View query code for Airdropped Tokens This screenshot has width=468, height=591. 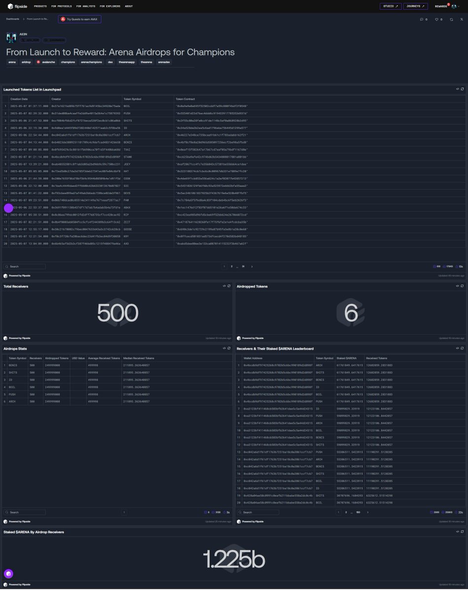[457, 286]
